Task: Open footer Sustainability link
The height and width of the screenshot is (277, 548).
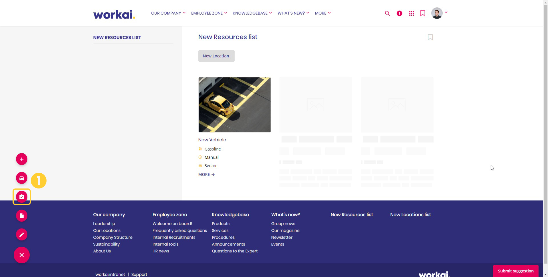Action: point(106,244)
